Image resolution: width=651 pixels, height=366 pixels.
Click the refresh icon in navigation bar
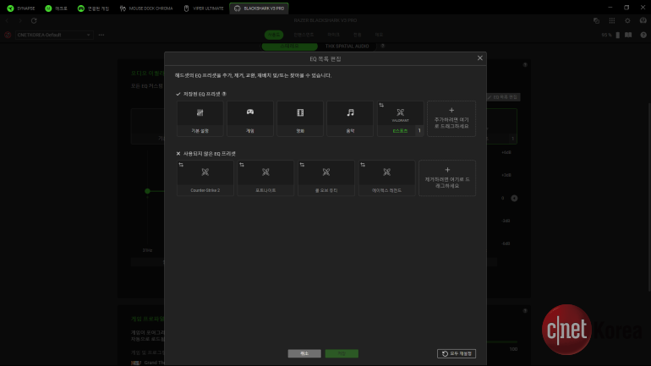(x=34, y=20)
